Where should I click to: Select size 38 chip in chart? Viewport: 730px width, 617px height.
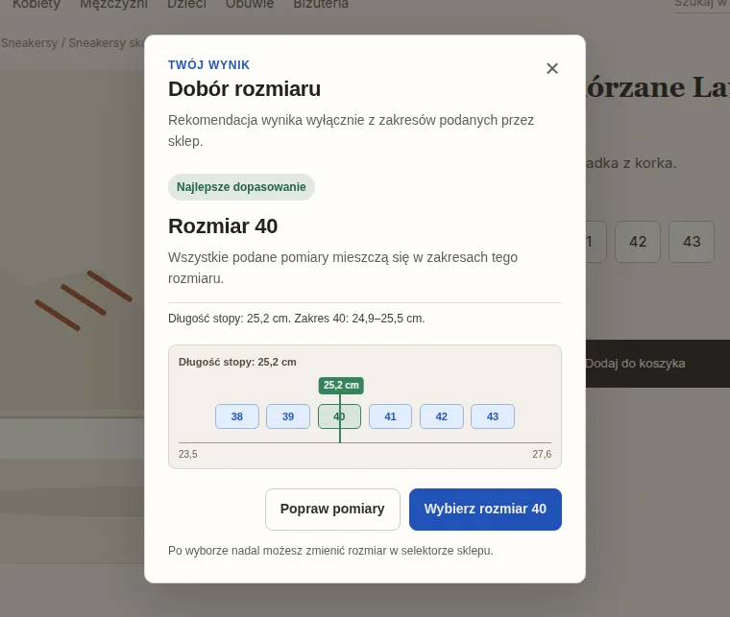coord(237,416)
